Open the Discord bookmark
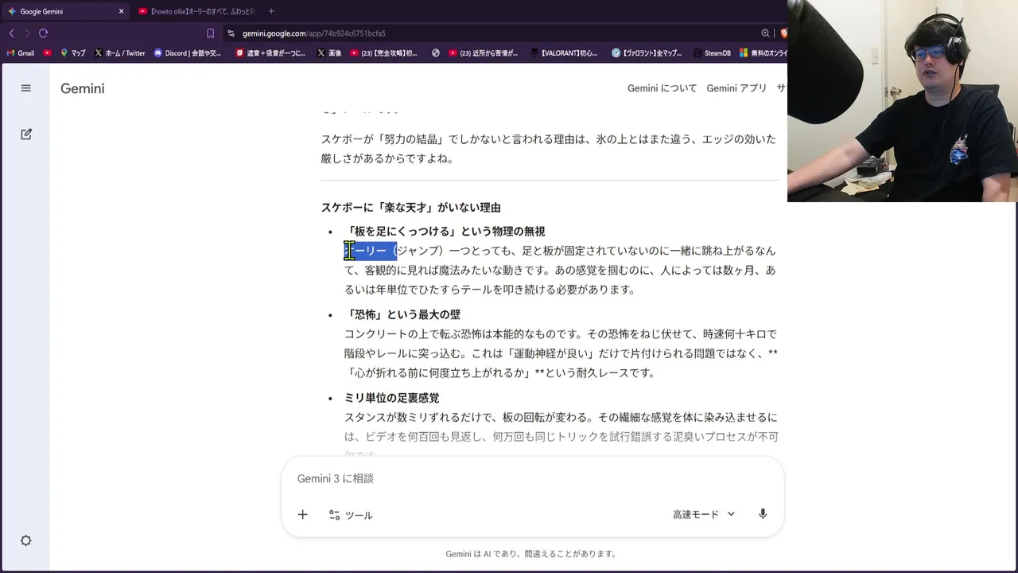 click(x=188, y=53)
